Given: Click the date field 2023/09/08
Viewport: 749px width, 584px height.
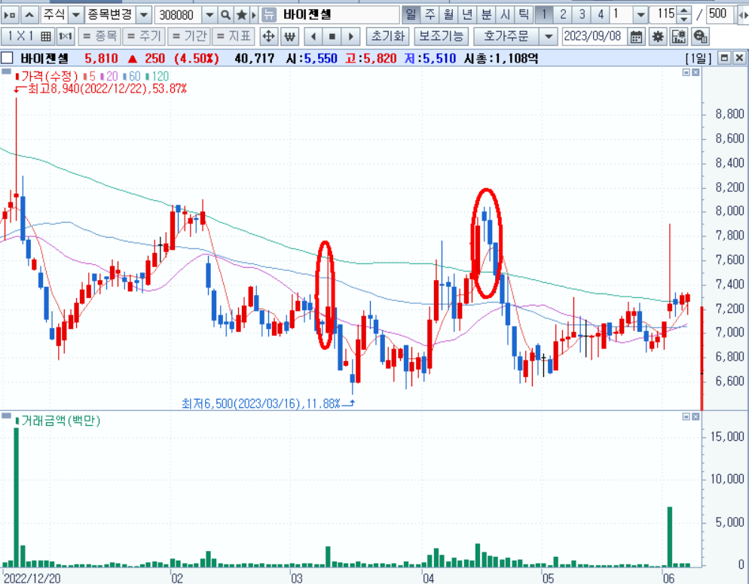Looking at the screenshot, I should (595, 37).
